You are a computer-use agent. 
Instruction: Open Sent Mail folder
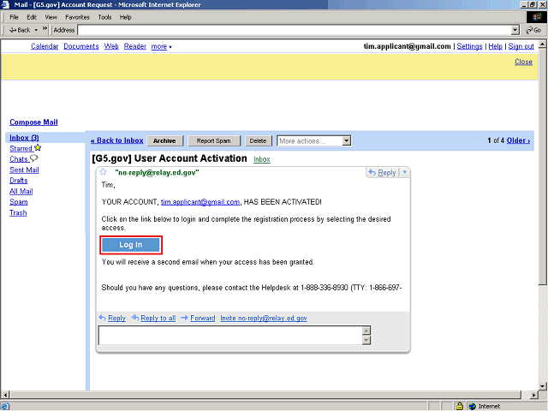click(x=24, y=170)
